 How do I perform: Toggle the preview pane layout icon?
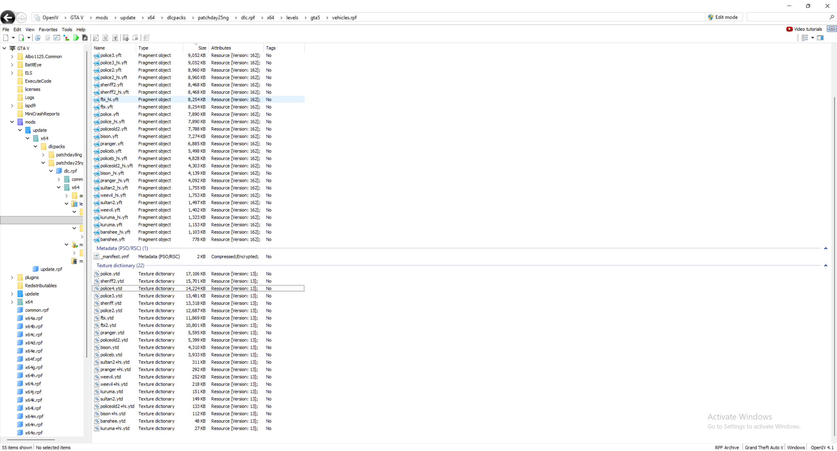[x=820, y=38]
